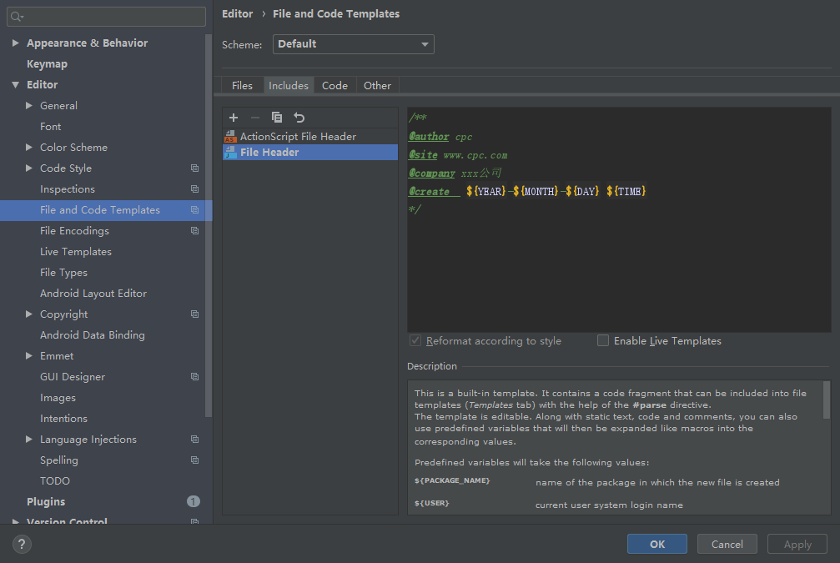This screenshot has height=563, width=840.
Task: Click the description panel scrollbar
Action: 826,400
